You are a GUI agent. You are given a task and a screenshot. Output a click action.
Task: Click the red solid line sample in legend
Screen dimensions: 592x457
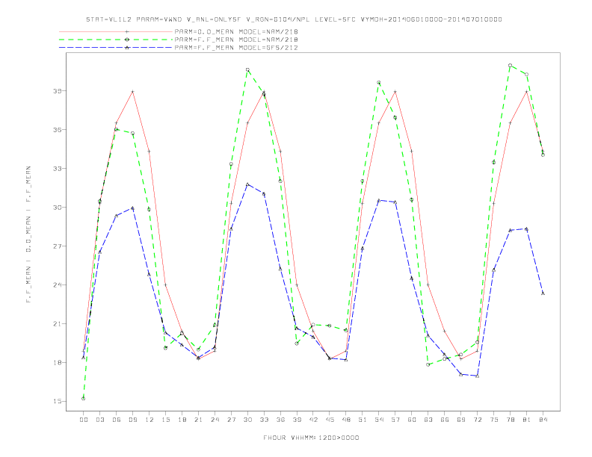(x=116, y=31)
